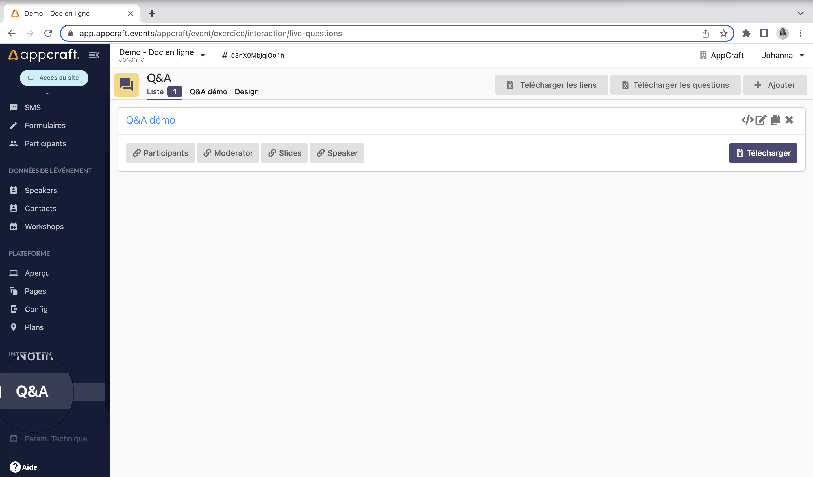Viewport: 813px width, 477px height.
Task: Click the Participants link for Q&A démo
Action: click(160, 153)
